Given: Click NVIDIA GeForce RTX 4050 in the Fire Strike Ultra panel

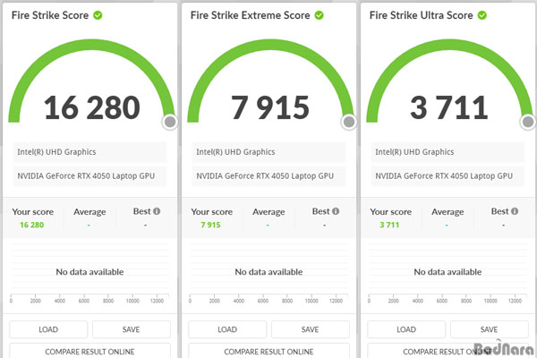Looking at the screenshot, I should pos(447,176).
